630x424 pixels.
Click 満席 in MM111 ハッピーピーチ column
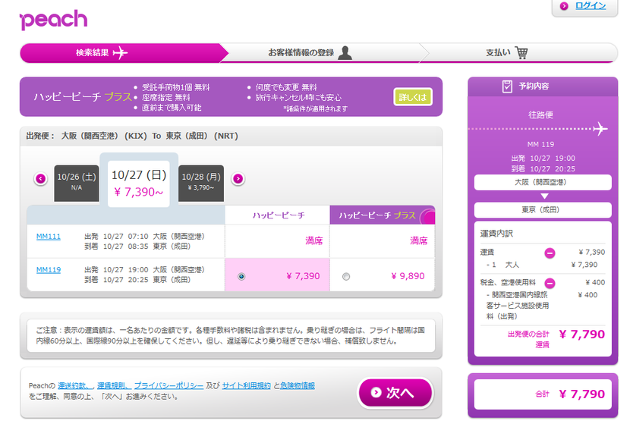pyautogui.click(x=313, y=241)
